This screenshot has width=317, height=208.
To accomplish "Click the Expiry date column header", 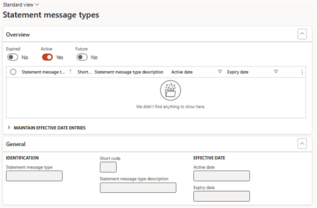I will tap(238, 72).
